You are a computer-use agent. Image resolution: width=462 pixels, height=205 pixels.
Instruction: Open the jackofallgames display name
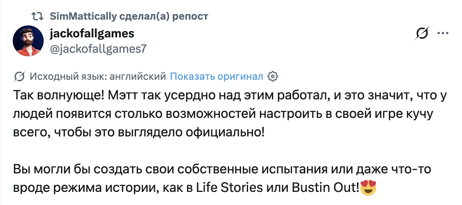(x=92, y=34)
